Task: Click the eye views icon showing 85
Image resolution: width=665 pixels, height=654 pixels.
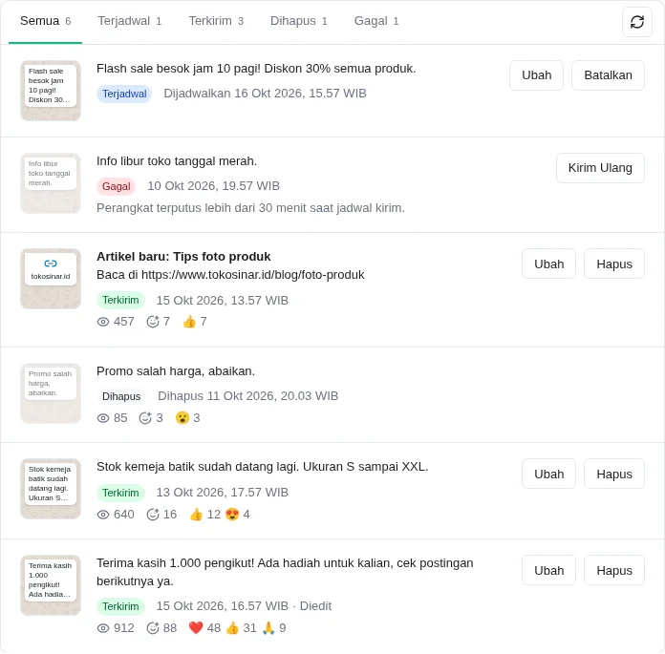Action: point(103,418)
